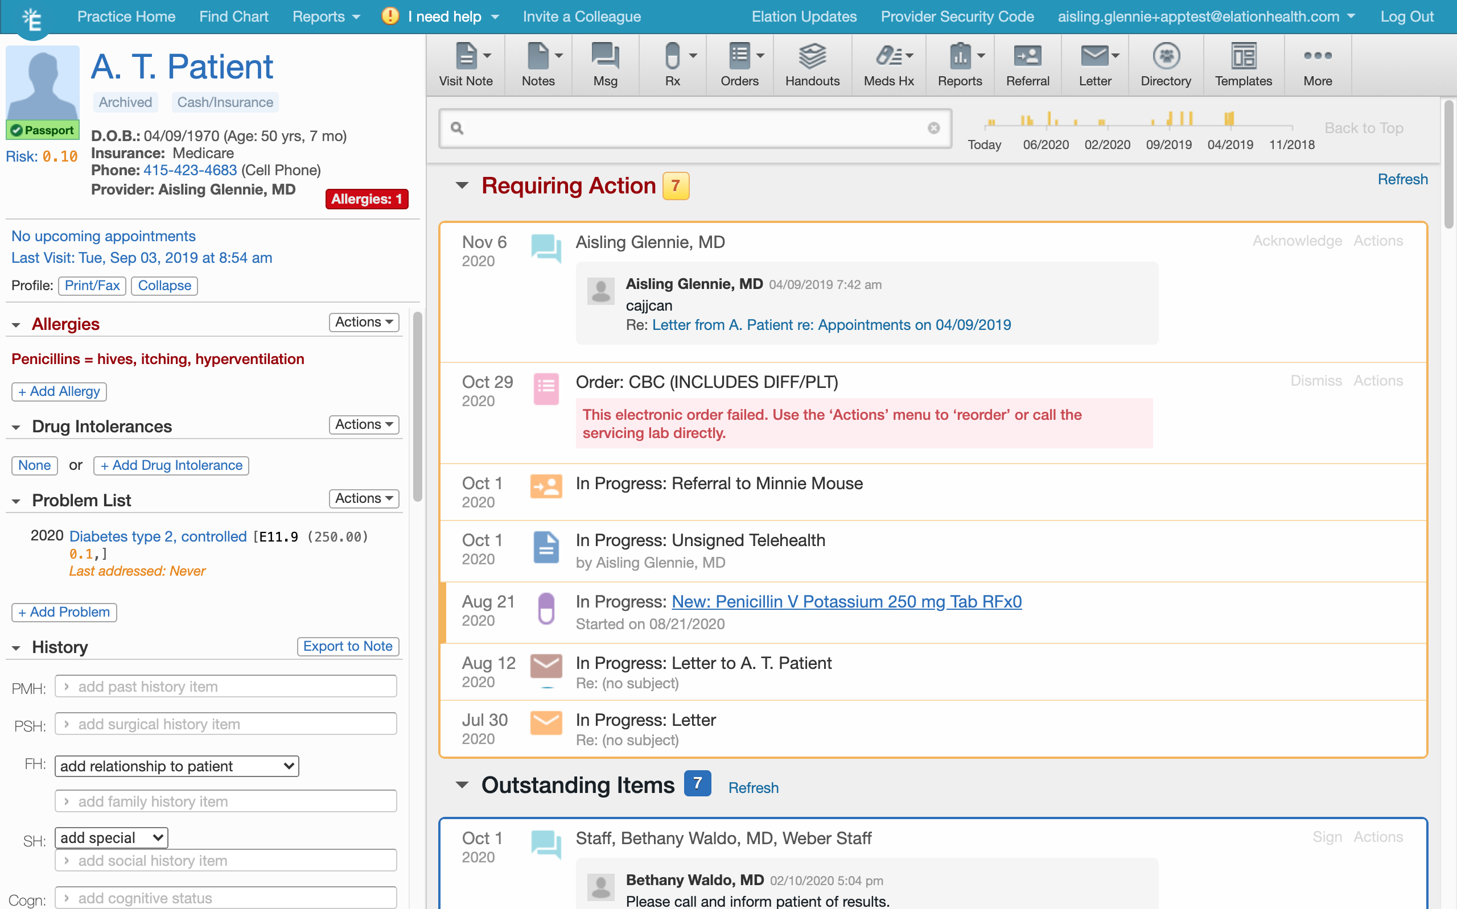Start a new Referral
Viewport: 1457px width, 909px height.
[x=1028, y=64]
